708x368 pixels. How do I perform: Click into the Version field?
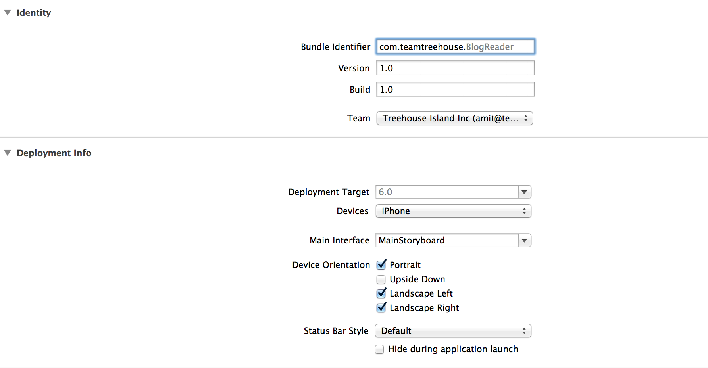click(455, 68)
